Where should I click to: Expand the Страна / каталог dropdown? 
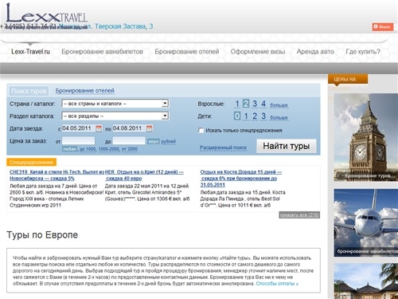115,104
